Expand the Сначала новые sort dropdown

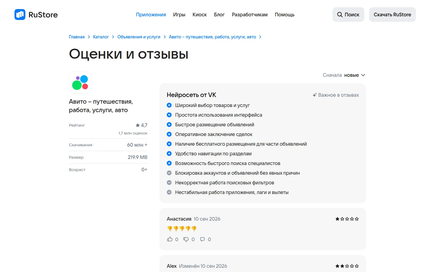[x=344, y=75]
